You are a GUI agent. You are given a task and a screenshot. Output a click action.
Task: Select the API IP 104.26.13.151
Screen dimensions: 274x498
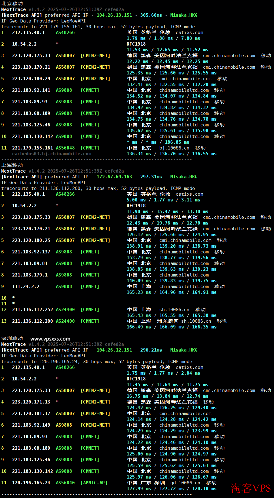pyautogui.click(x=114, y=15)
